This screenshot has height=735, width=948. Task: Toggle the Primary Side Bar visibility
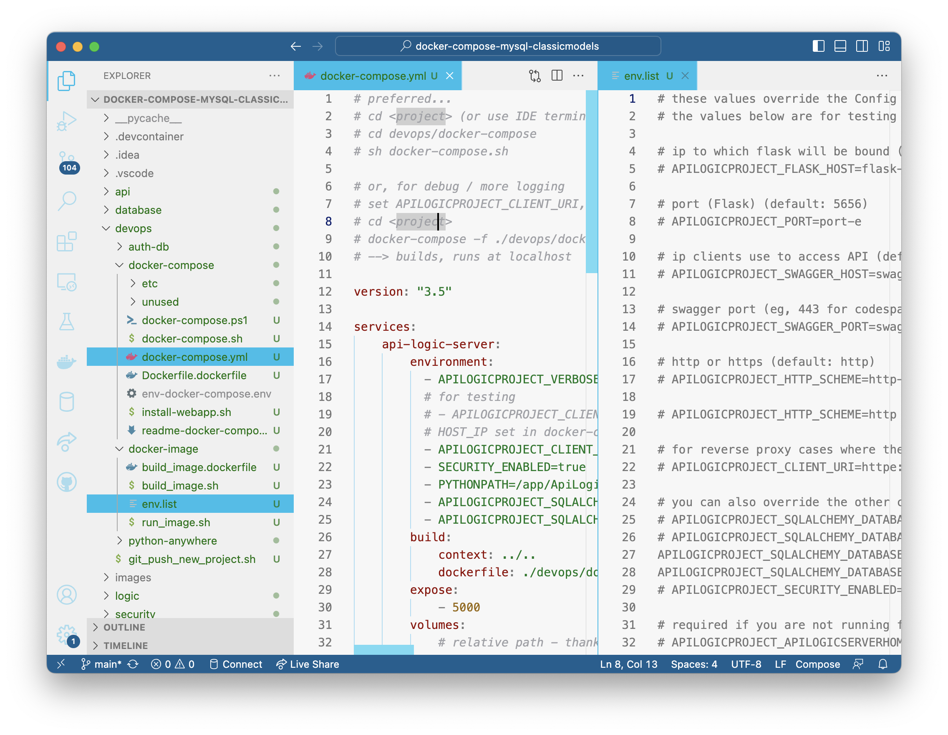click(818, 46)
